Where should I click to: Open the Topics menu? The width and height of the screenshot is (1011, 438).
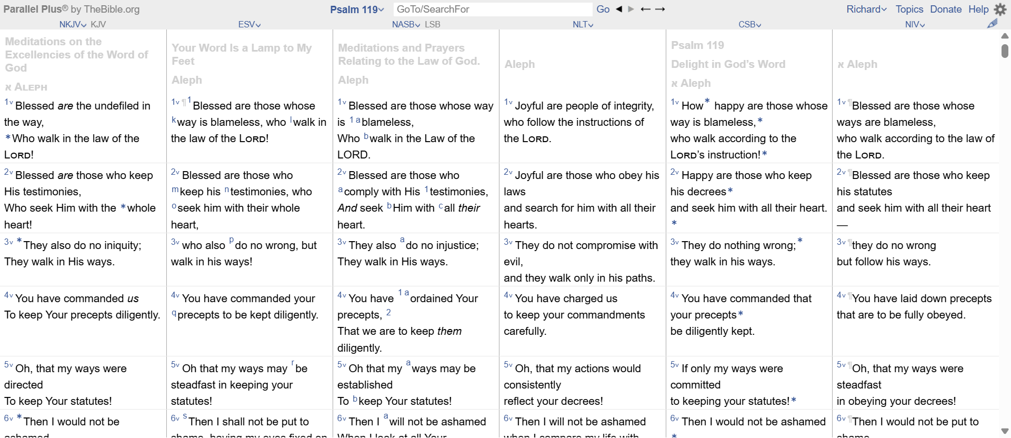point(909,9)
